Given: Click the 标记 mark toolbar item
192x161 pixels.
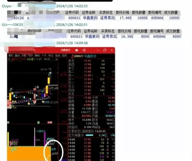Looking at the screenshot, I should point(50,56).
